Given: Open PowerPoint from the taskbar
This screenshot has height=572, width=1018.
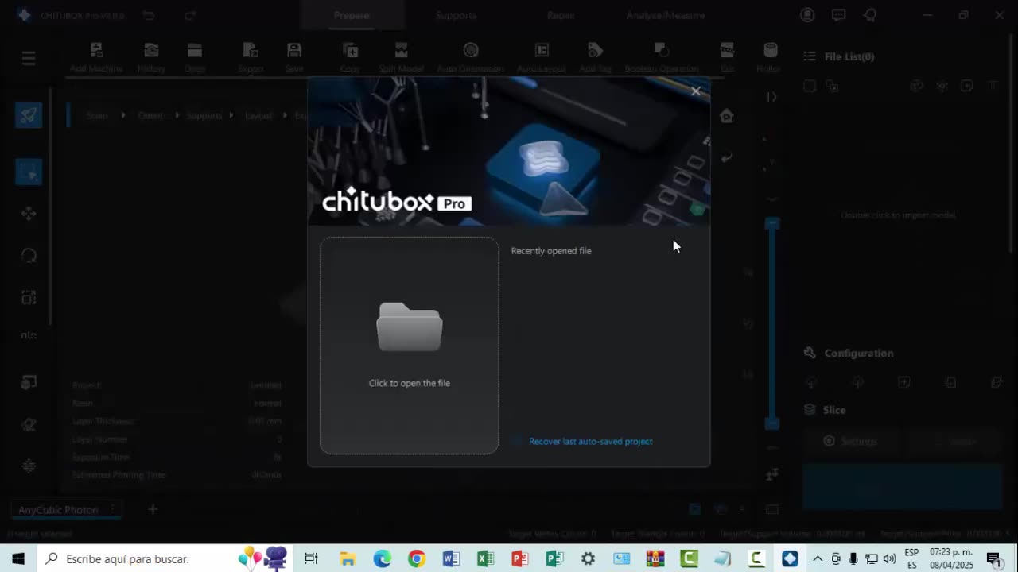Looking at the screenshot, I should pyautogui.click(x=519, y=559).
